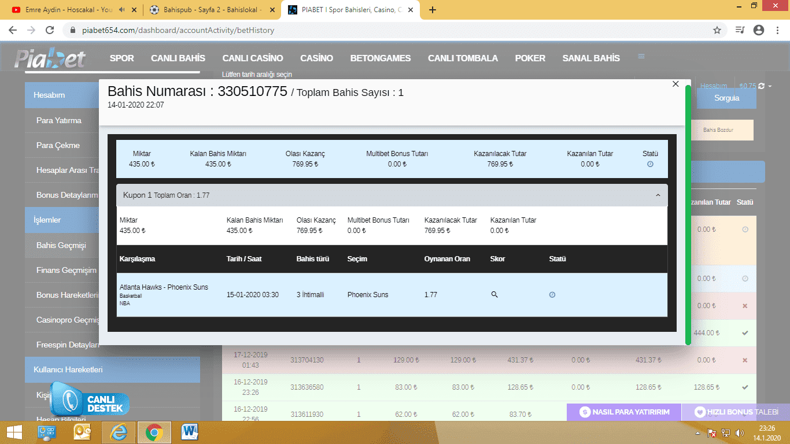Open the account balance dropdown arrow
This screenshot has width=790, height=444.
770,87
